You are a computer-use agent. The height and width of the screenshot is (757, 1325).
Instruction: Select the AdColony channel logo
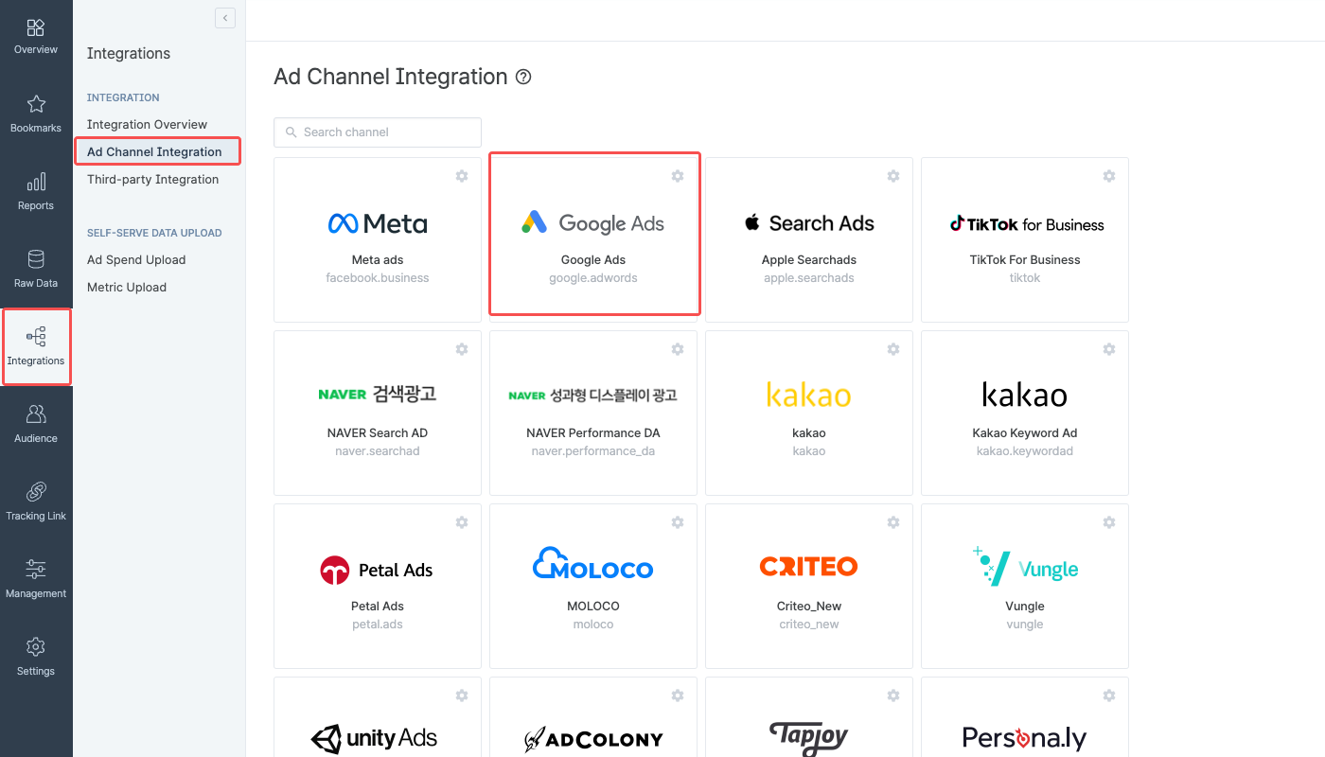coord(593,739)
